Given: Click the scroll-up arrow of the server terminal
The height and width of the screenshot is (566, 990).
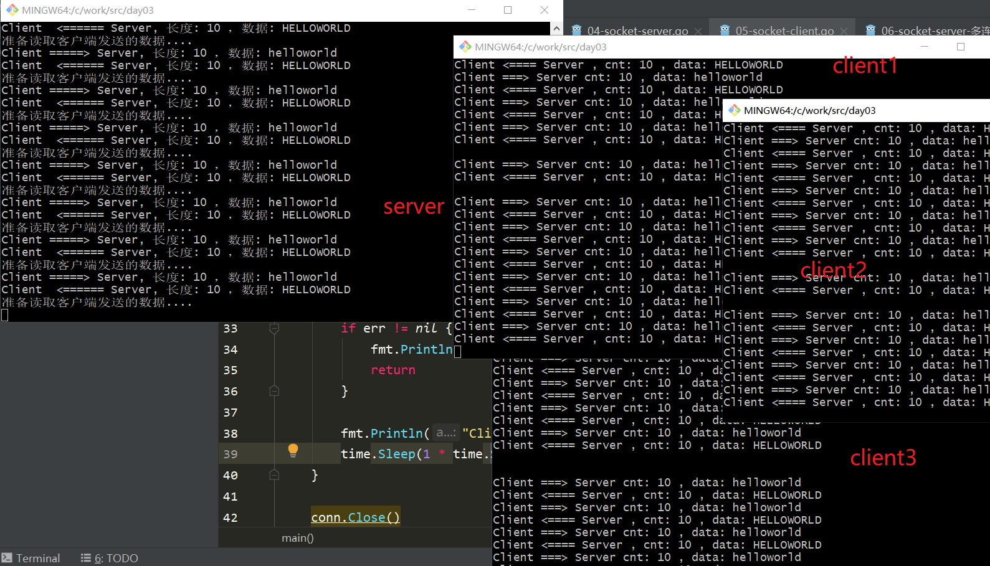Looking at the screenshot, I should tap(556, 29).
